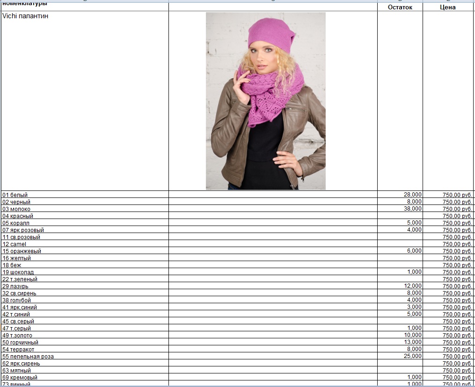Select the 29 лазурь stock cell 12,000
Viewport: 475px width, 387px height.
(400, 286)
